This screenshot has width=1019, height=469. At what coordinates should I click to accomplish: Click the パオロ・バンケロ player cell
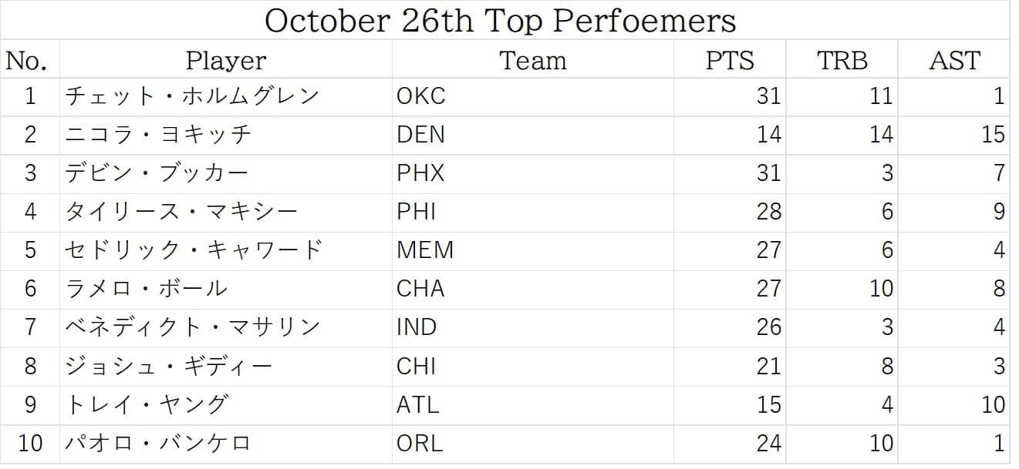(x=158, y=444)
